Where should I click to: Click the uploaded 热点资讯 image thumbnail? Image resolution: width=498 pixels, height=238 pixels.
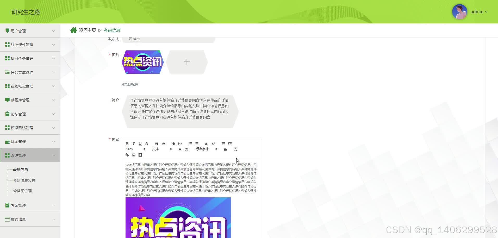[x=143, y=62]
